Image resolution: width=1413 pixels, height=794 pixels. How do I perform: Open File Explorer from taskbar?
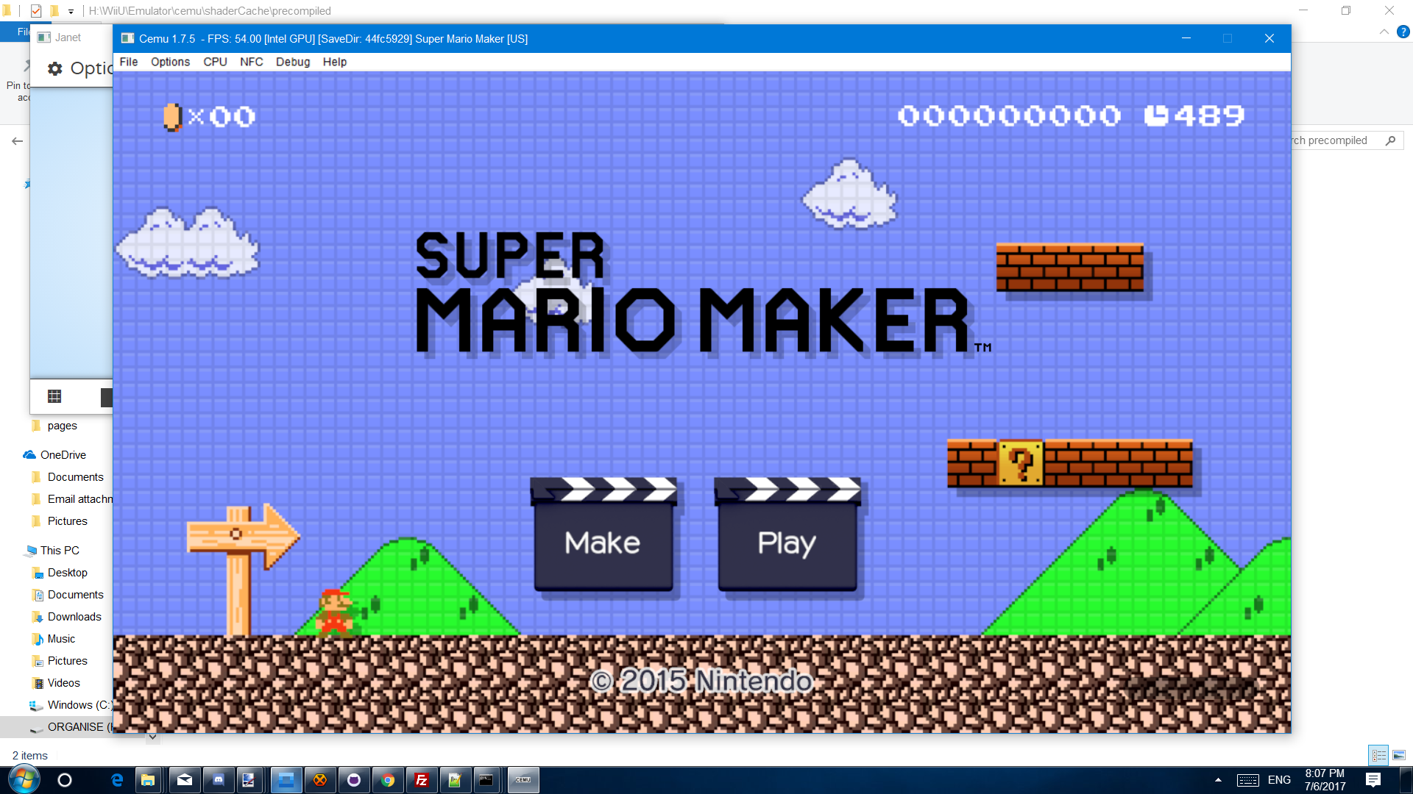pyautogui.click(x=148, y=780)
